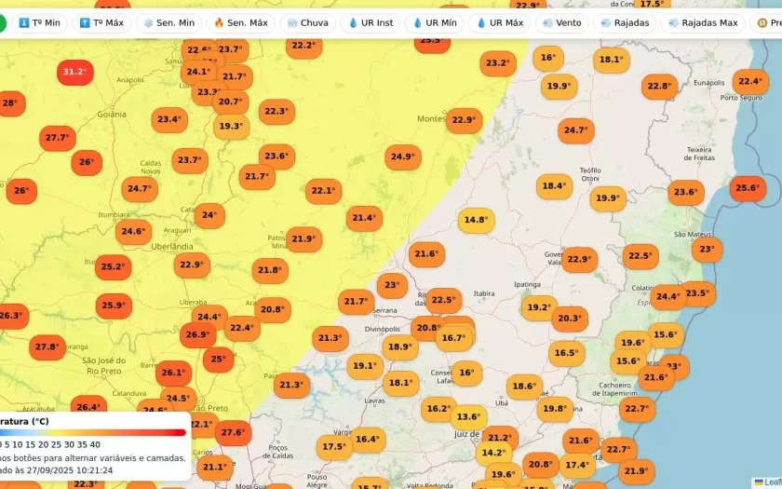Screen dimensions: 782x489
Task: Switch to the Rajadas gusts layer
Action: point(625,22)
